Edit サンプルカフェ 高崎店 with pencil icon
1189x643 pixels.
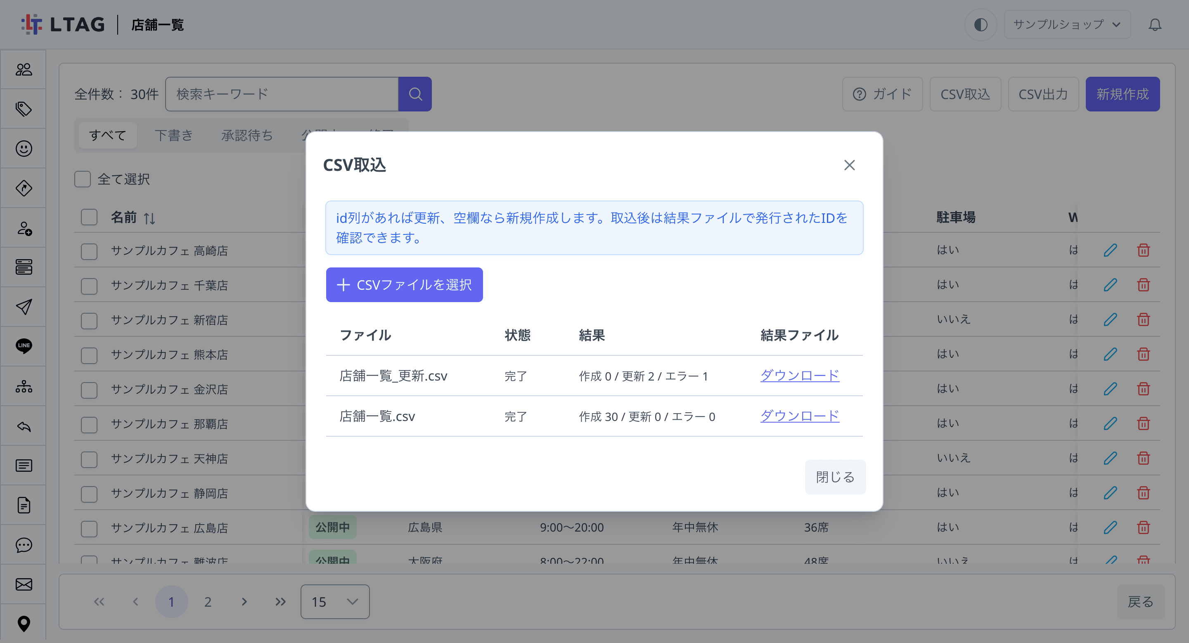click(x=1110, y=250)
